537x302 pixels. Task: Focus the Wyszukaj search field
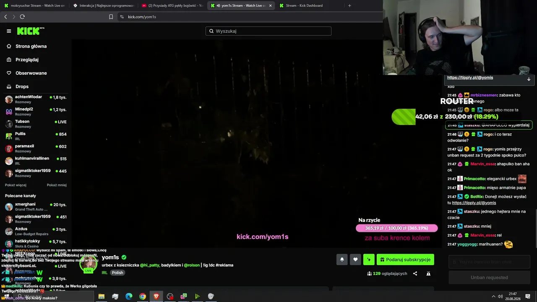pos(268,31)
